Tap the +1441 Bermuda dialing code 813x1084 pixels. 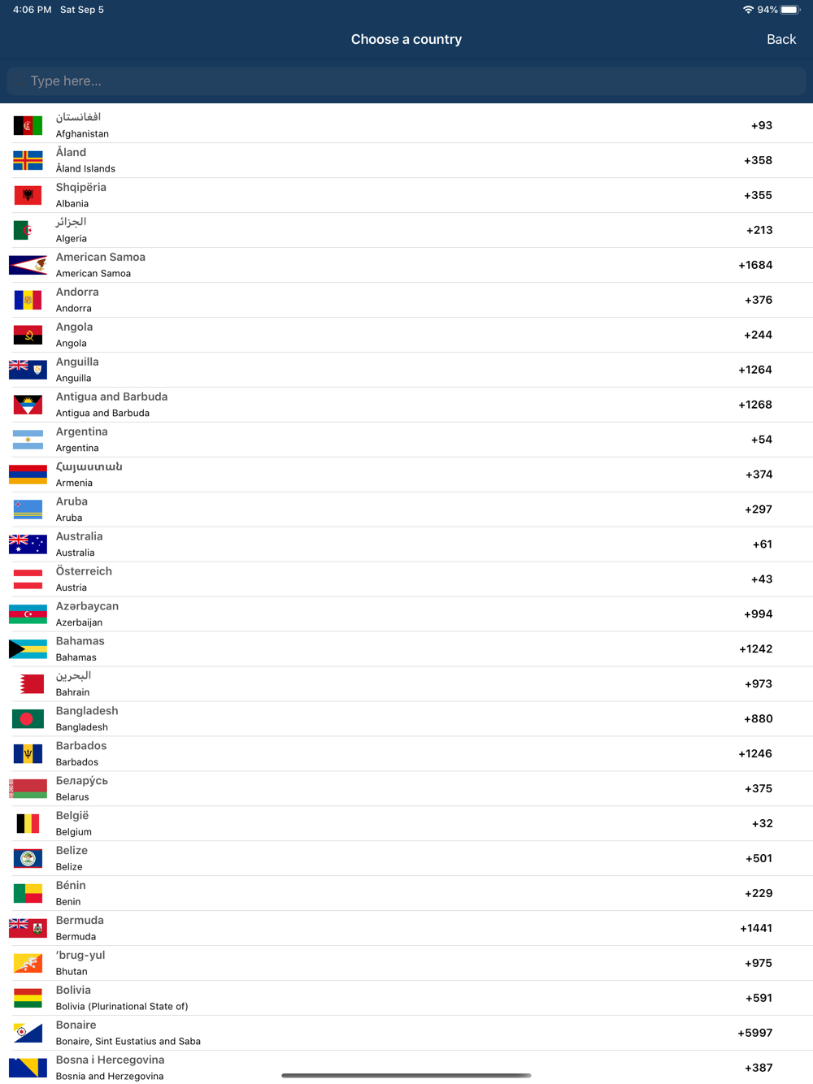point(756,928)
